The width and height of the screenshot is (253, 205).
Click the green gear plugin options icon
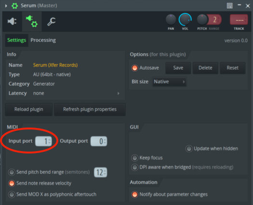tap(14, 6)
